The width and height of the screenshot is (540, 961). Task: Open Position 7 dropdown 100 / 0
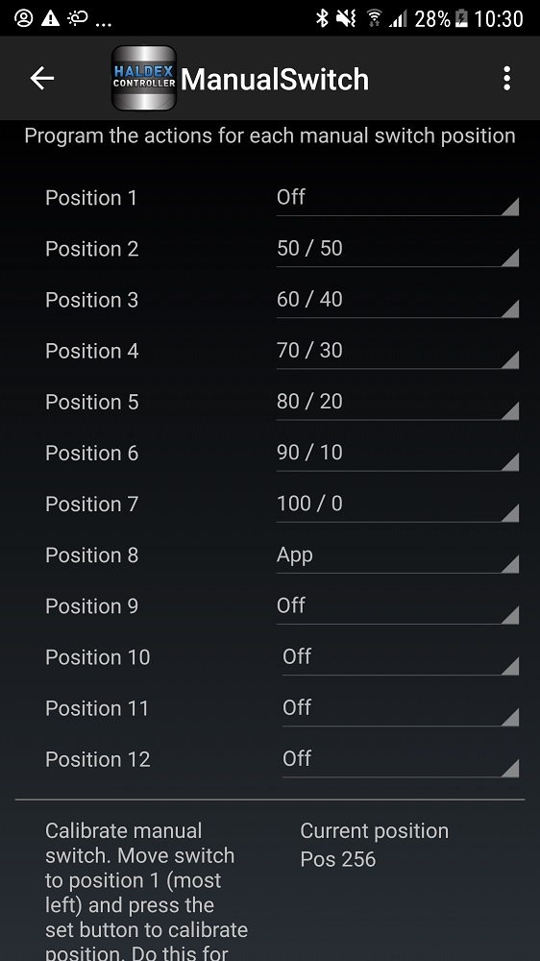[397, 505]
